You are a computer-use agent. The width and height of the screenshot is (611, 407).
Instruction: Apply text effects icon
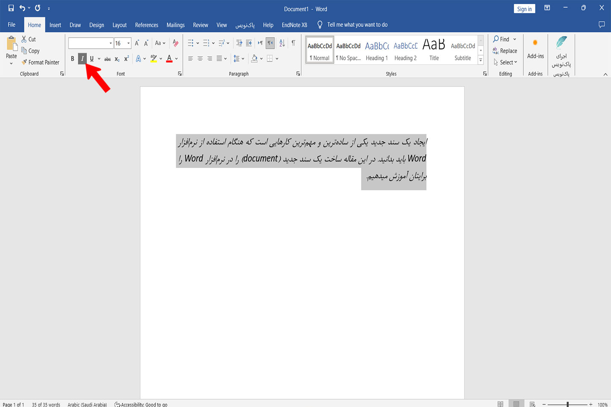(x=138, y=59)
